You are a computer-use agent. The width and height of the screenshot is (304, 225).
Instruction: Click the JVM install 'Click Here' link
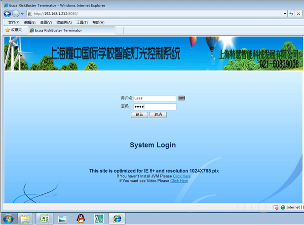[x=181, y=176]
